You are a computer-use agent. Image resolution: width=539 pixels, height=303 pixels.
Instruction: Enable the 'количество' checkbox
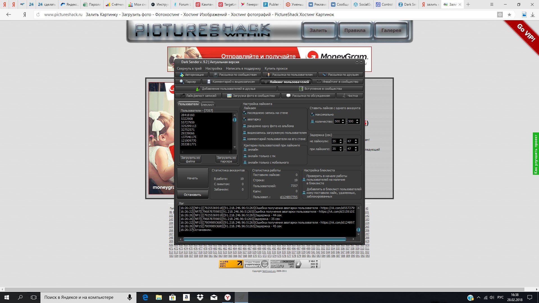point(312,121)
